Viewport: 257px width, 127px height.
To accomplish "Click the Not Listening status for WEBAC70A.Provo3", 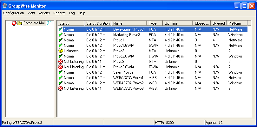I will [x=74, y=88].
